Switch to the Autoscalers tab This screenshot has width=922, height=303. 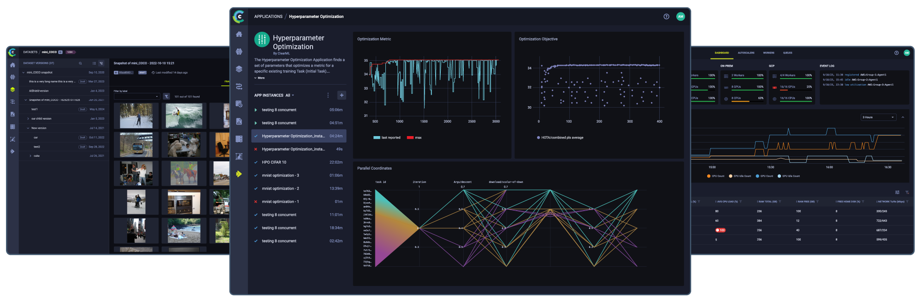point(746,53)
